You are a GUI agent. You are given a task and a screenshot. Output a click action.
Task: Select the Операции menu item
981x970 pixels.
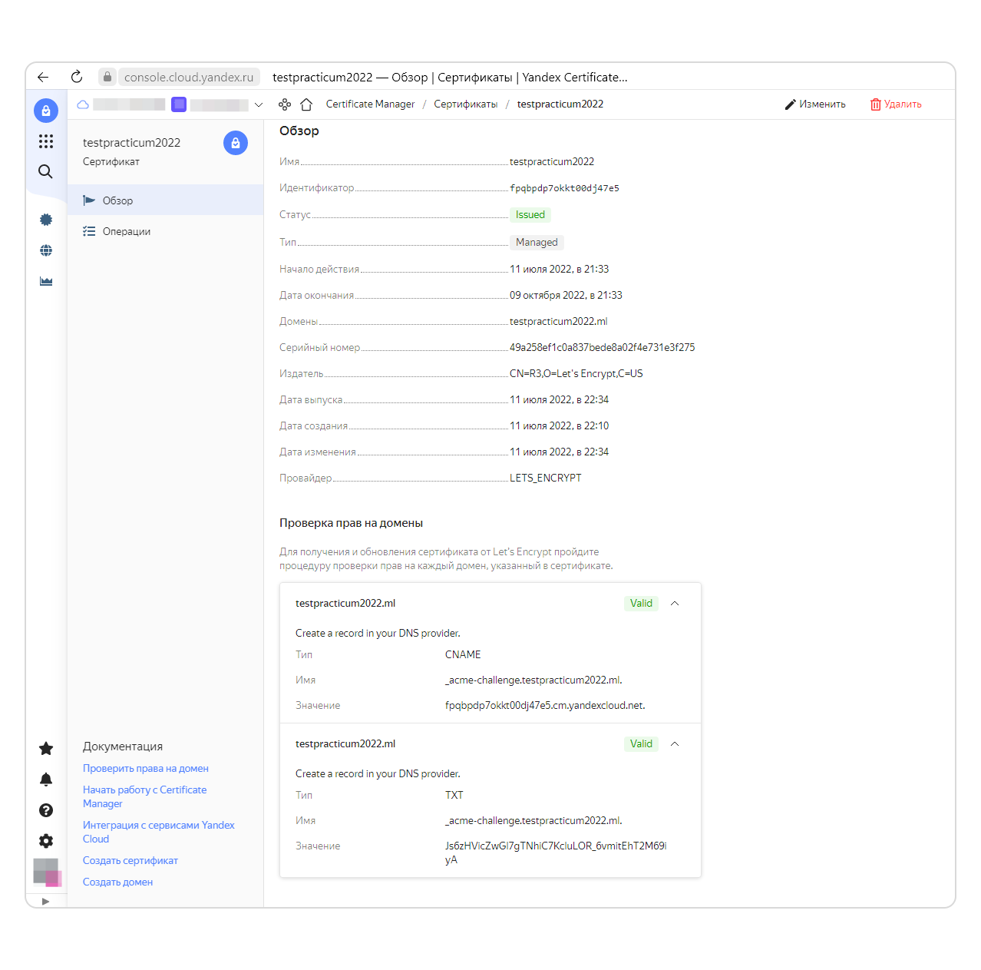coord(165,231)
